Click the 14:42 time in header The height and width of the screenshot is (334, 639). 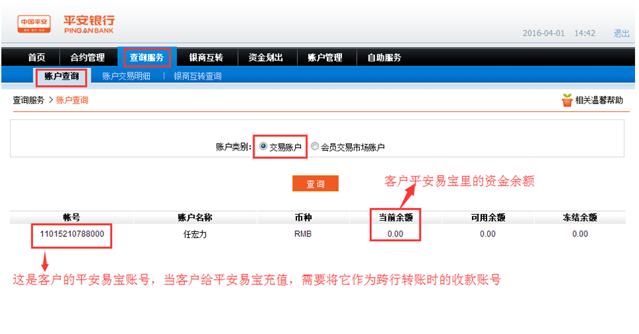[x=585, y=33]
